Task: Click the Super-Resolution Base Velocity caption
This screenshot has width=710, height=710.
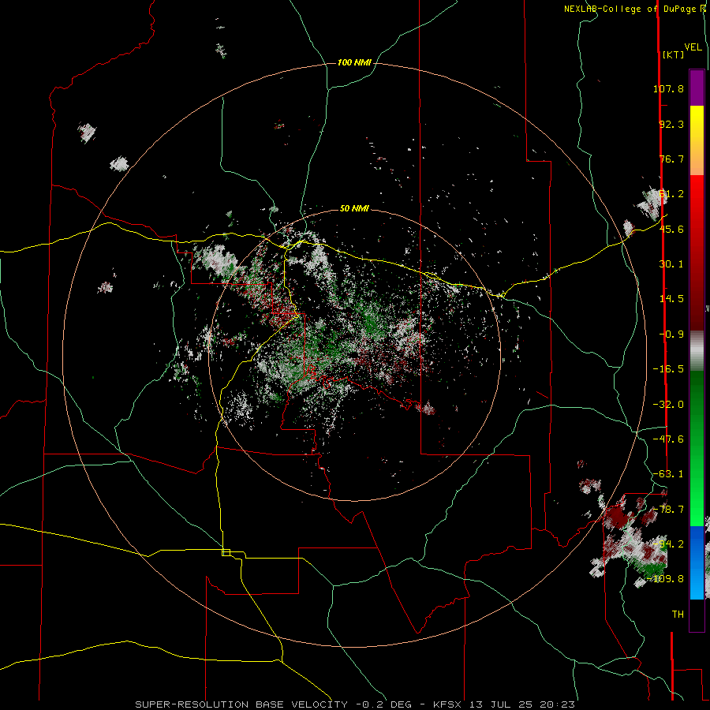Action: [355, 704]
